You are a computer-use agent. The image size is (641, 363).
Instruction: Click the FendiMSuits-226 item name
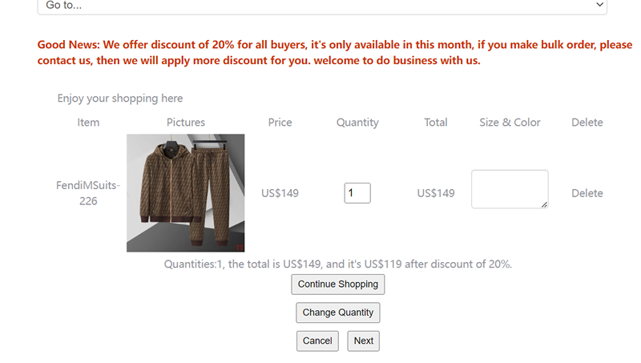point(88,193)
